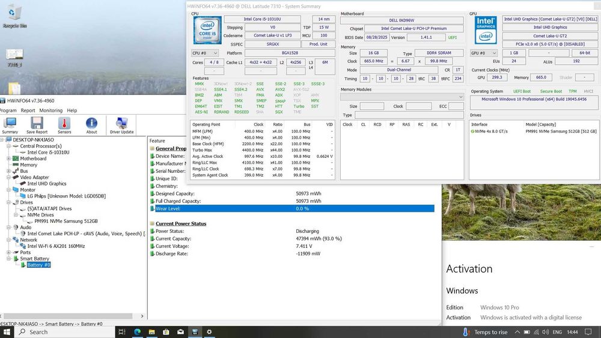601x338 pixels.
Task: Open the Sensors thermometer icon
Action: pos(64,125)
